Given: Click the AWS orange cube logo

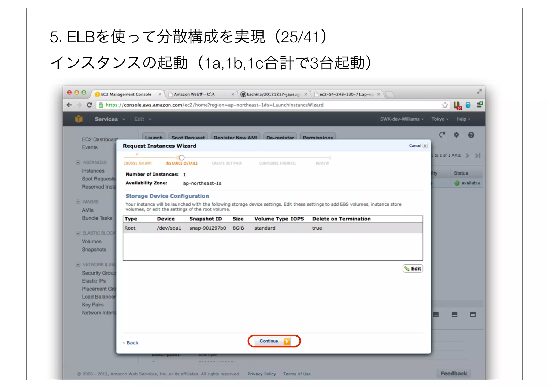Looking at the screenshot, I should [x=79, y=119].
